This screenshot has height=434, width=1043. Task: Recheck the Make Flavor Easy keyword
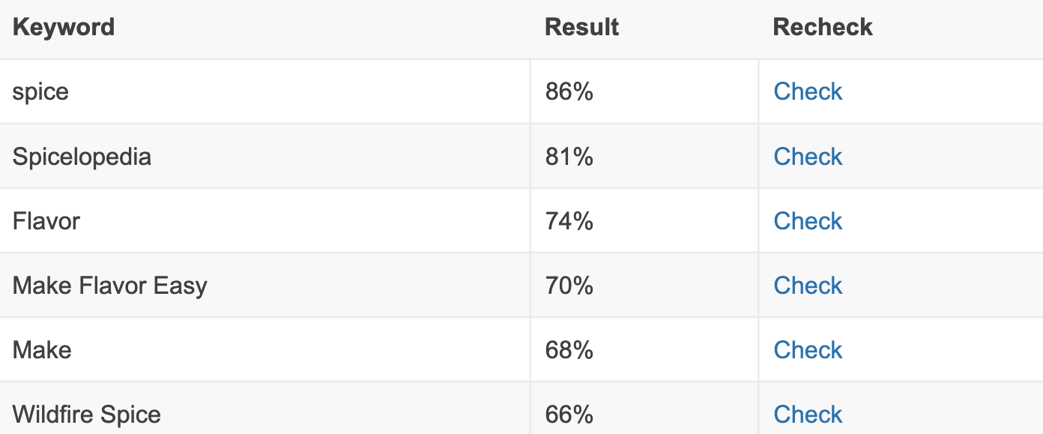(x=808, y=286)
